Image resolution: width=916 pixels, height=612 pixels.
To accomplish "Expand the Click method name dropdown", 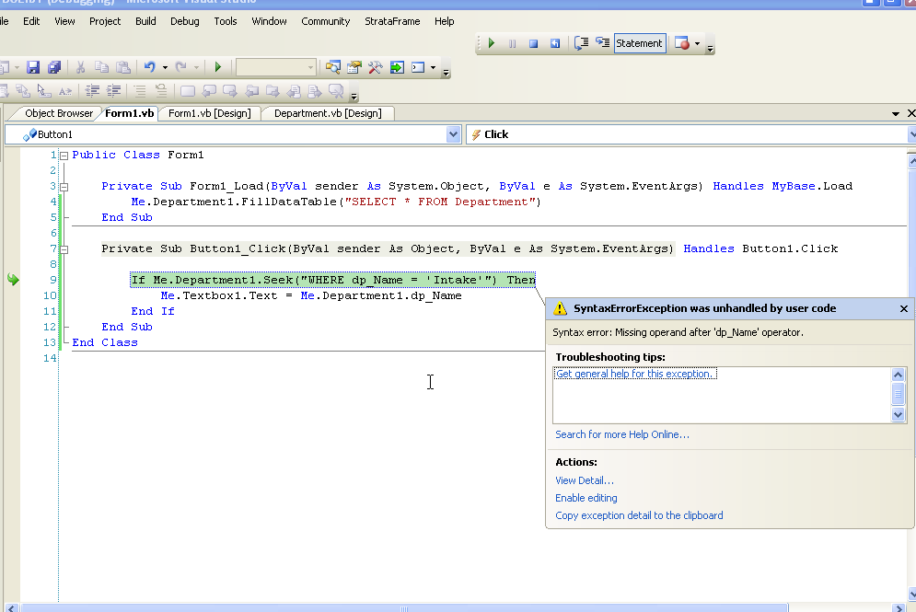I will point(910,134).
